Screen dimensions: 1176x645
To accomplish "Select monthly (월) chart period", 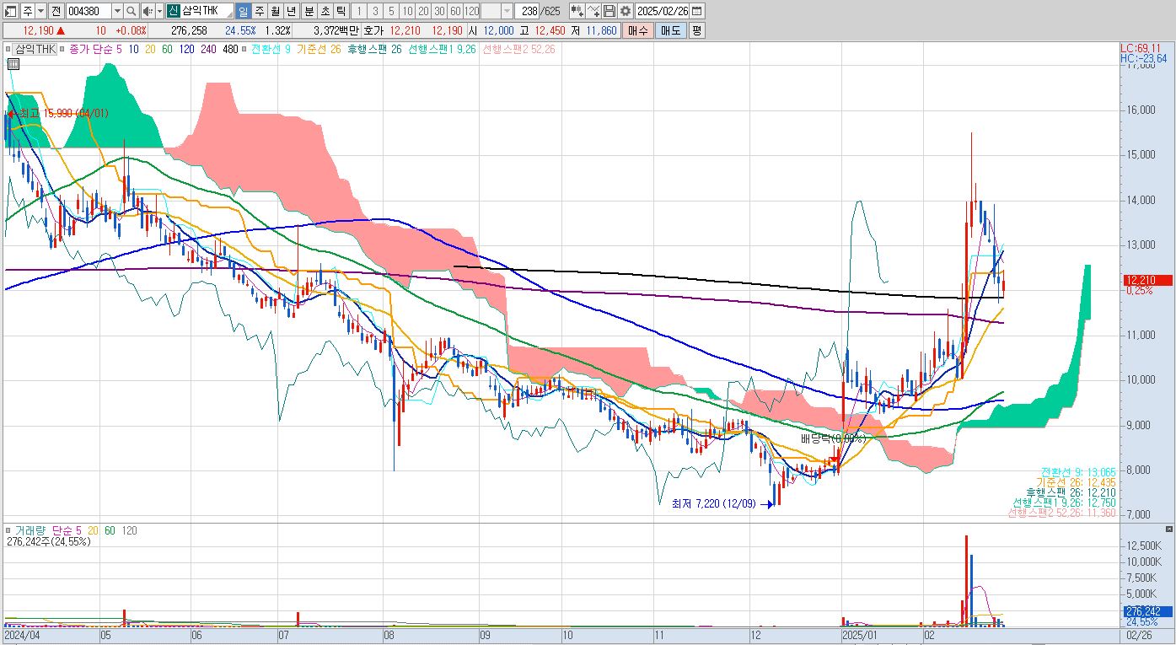I will [x=275, y=11].
